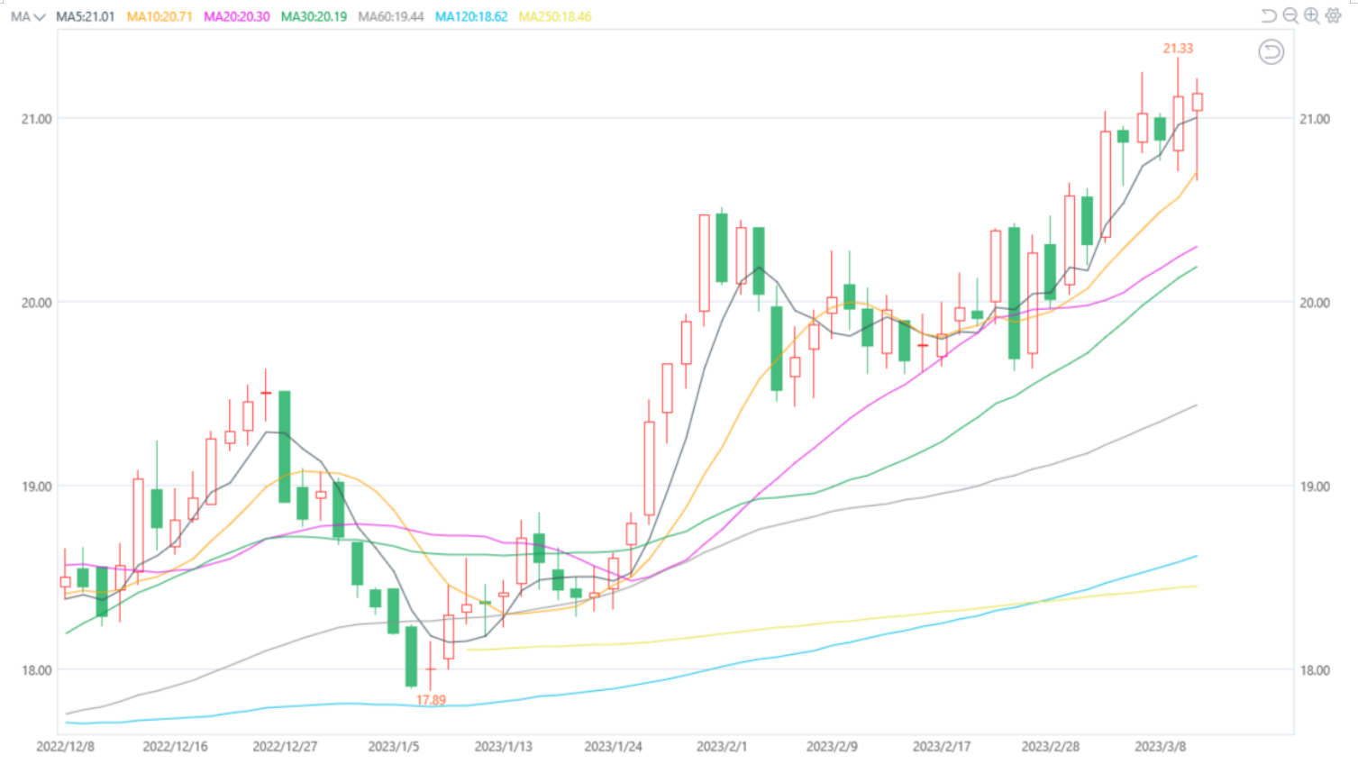The width and height of the screenshot is (1358, 773).
Task: Select the 2023/3/8 date axis label
Action: pyautogui.click(x=1160, y=746)
